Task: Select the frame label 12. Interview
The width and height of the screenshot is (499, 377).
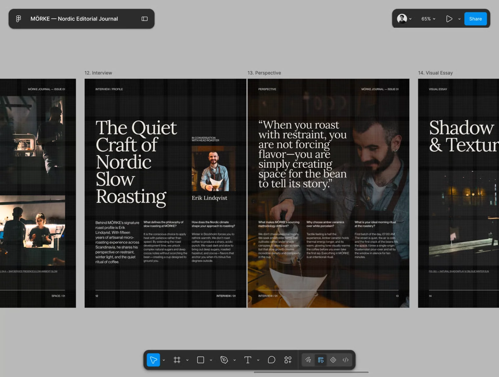Action: coord(98,73)
